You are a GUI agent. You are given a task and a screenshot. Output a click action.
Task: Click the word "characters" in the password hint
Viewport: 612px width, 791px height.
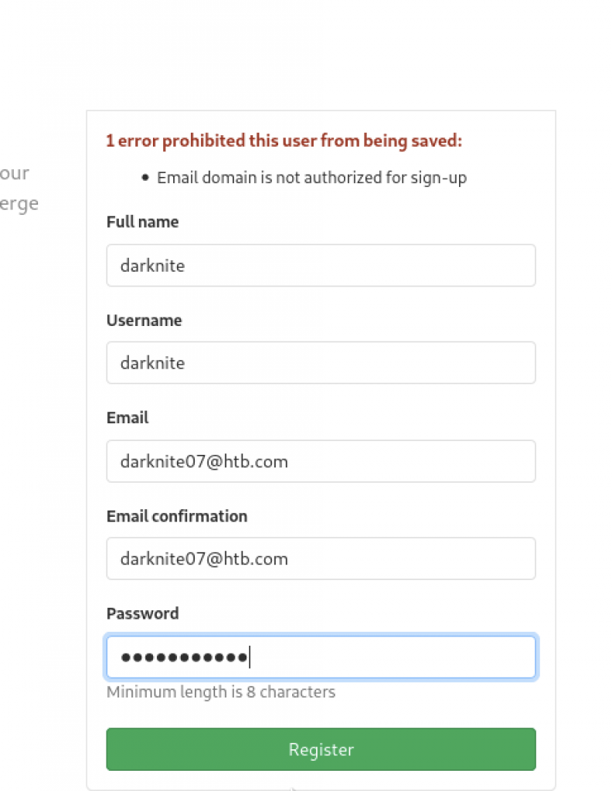click(297, 692)
